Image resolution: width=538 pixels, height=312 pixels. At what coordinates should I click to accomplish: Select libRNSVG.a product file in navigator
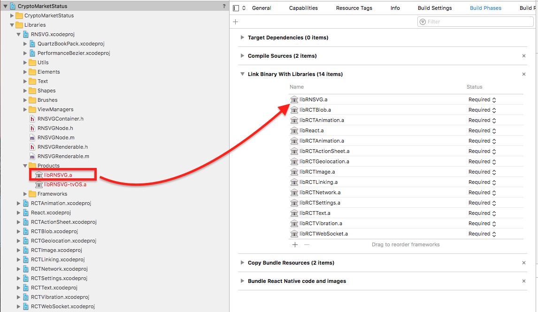click(x=58, y=175)
